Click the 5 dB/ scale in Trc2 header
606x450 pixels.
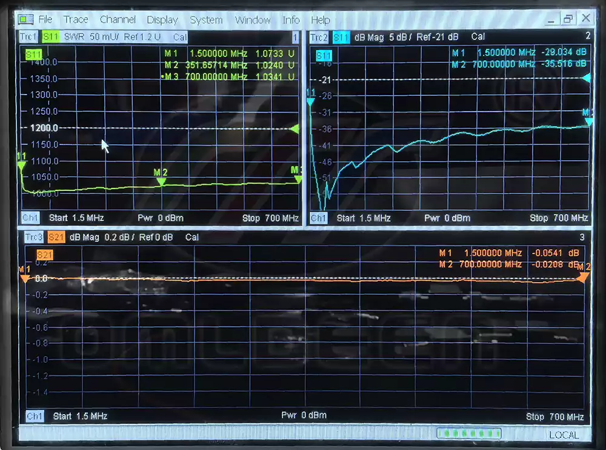pyautogui.click(x=401, y=37)
